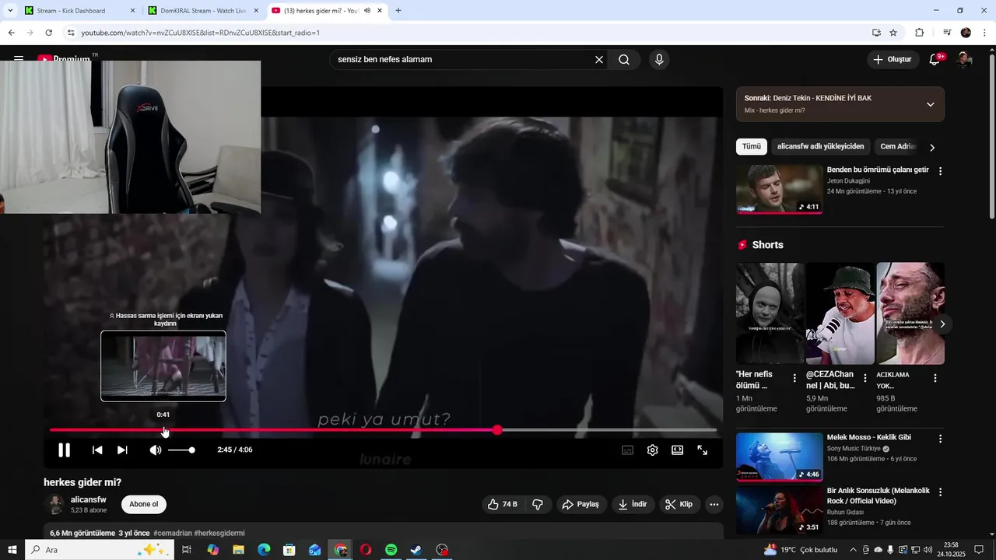The width and height of the screenshot is (996, 560).
Task: Enter fullscreen mode
Action: point(702,450)
